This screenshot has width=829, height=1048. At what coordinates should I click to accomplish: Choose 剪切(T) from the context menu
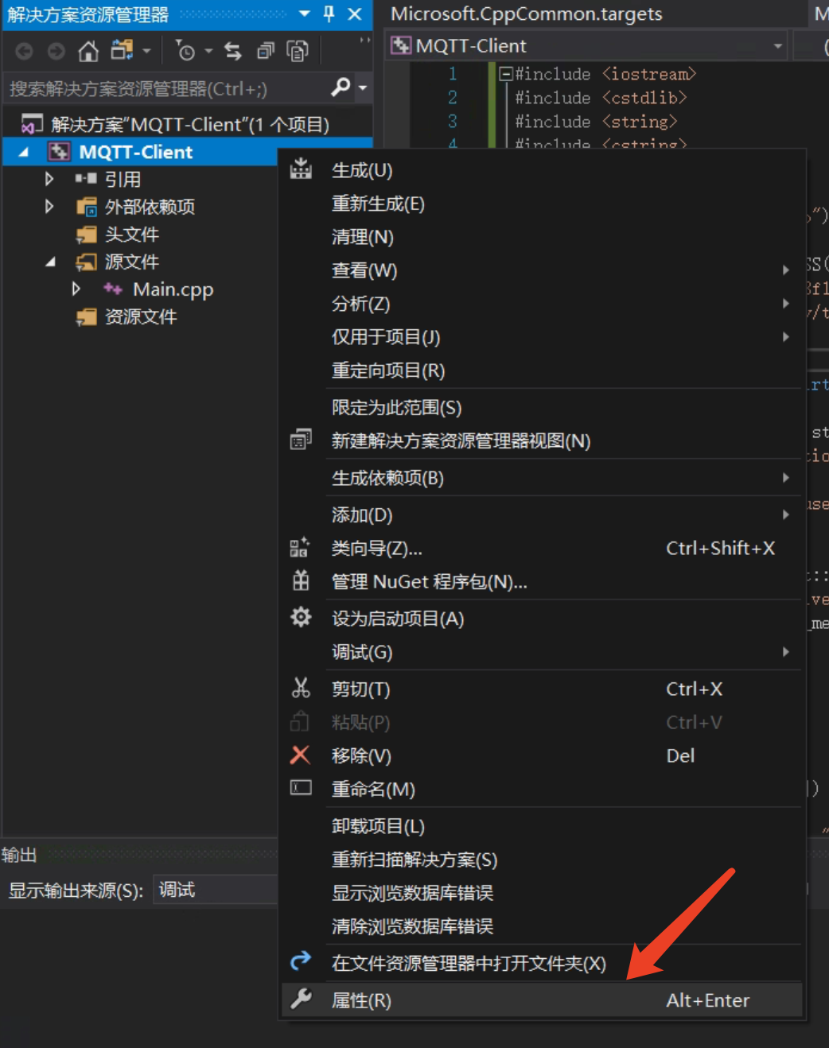tap(542, 689)
